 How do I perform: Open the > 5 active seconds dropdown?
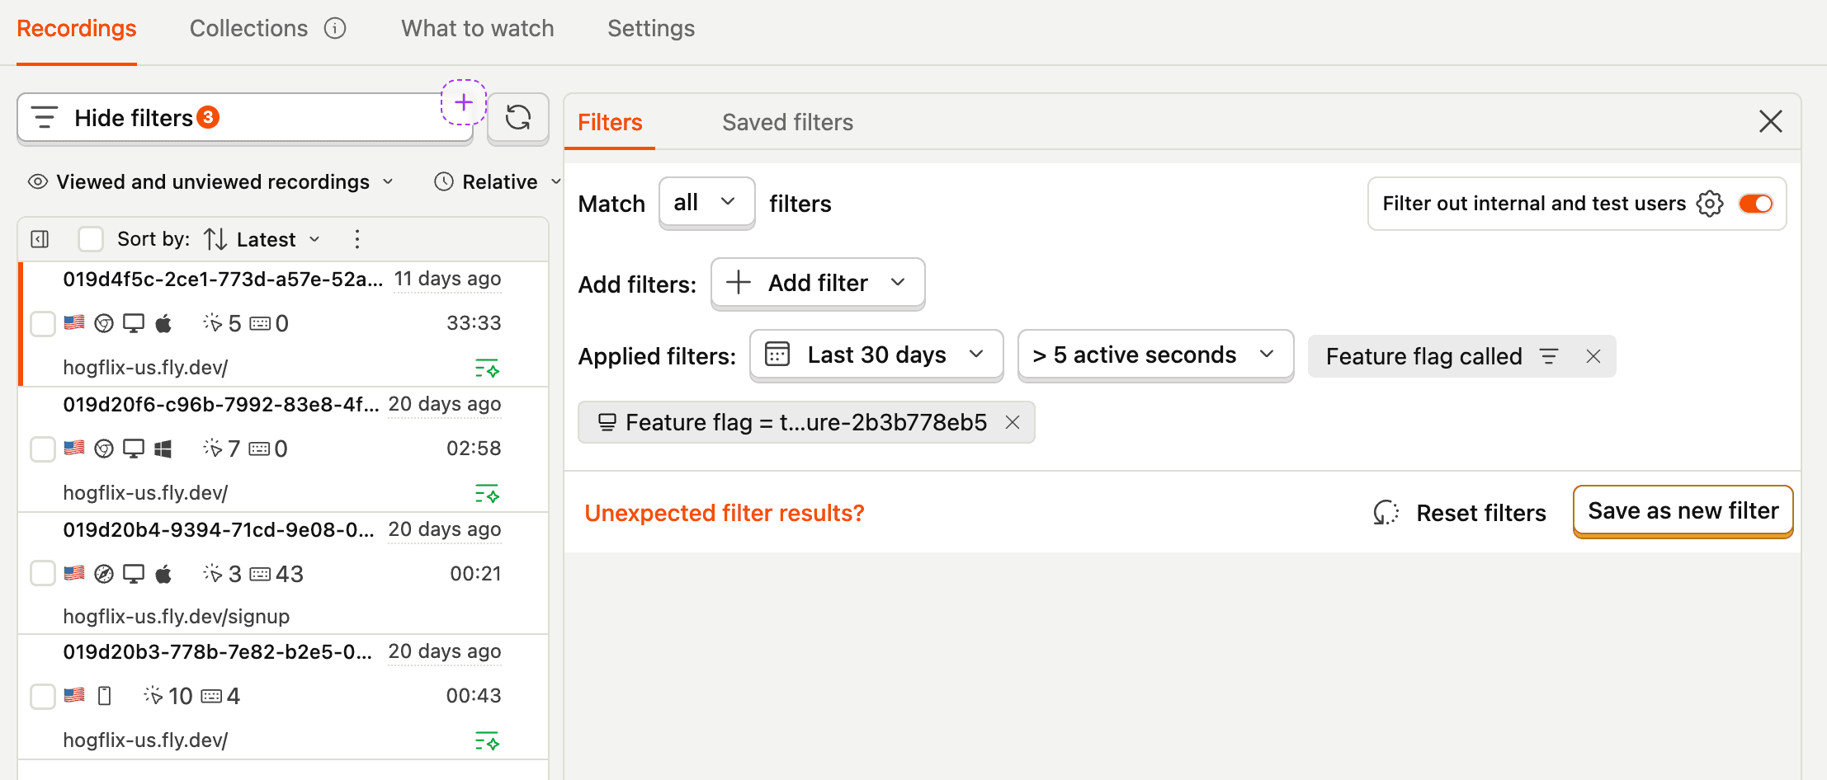click(x=1155, y=355)
